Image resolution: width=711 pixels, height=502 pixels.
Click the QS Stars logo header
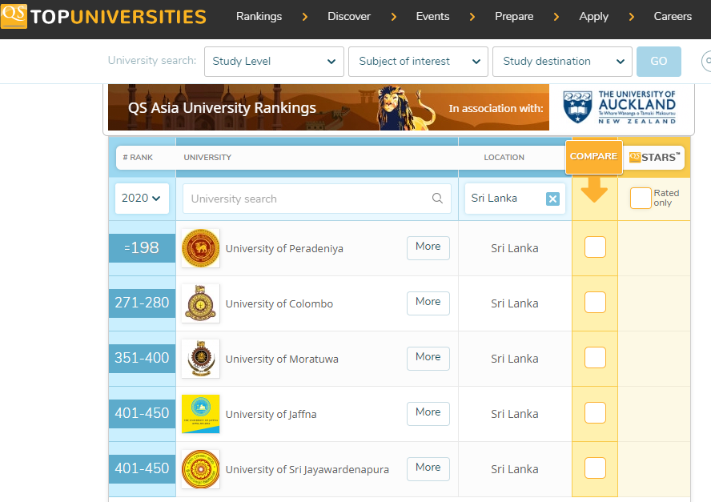click(654, 158)
